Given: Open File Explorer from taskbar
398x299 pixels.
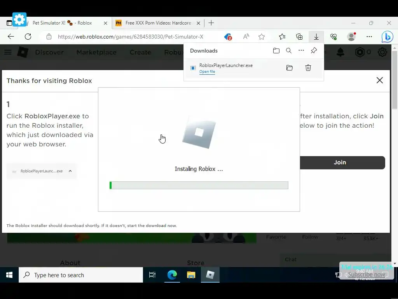Looking at the screenshot, I should (x=191, y=275).
